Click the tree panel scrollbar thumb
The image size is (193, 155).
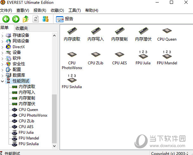pos(54,119)
